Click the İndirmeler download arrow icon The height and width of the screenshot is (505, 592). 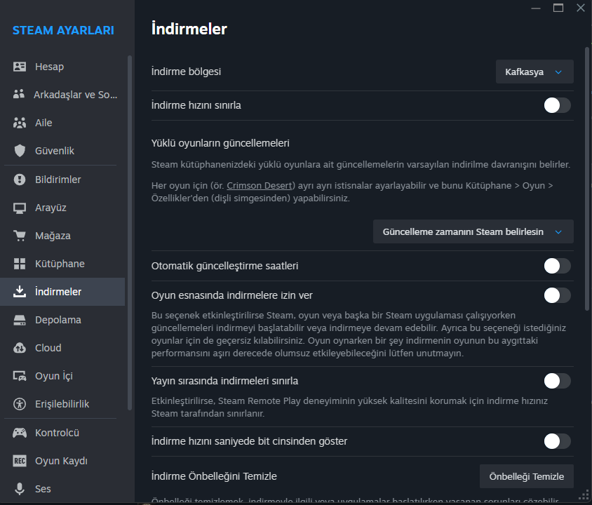click(x=20, y=291)
